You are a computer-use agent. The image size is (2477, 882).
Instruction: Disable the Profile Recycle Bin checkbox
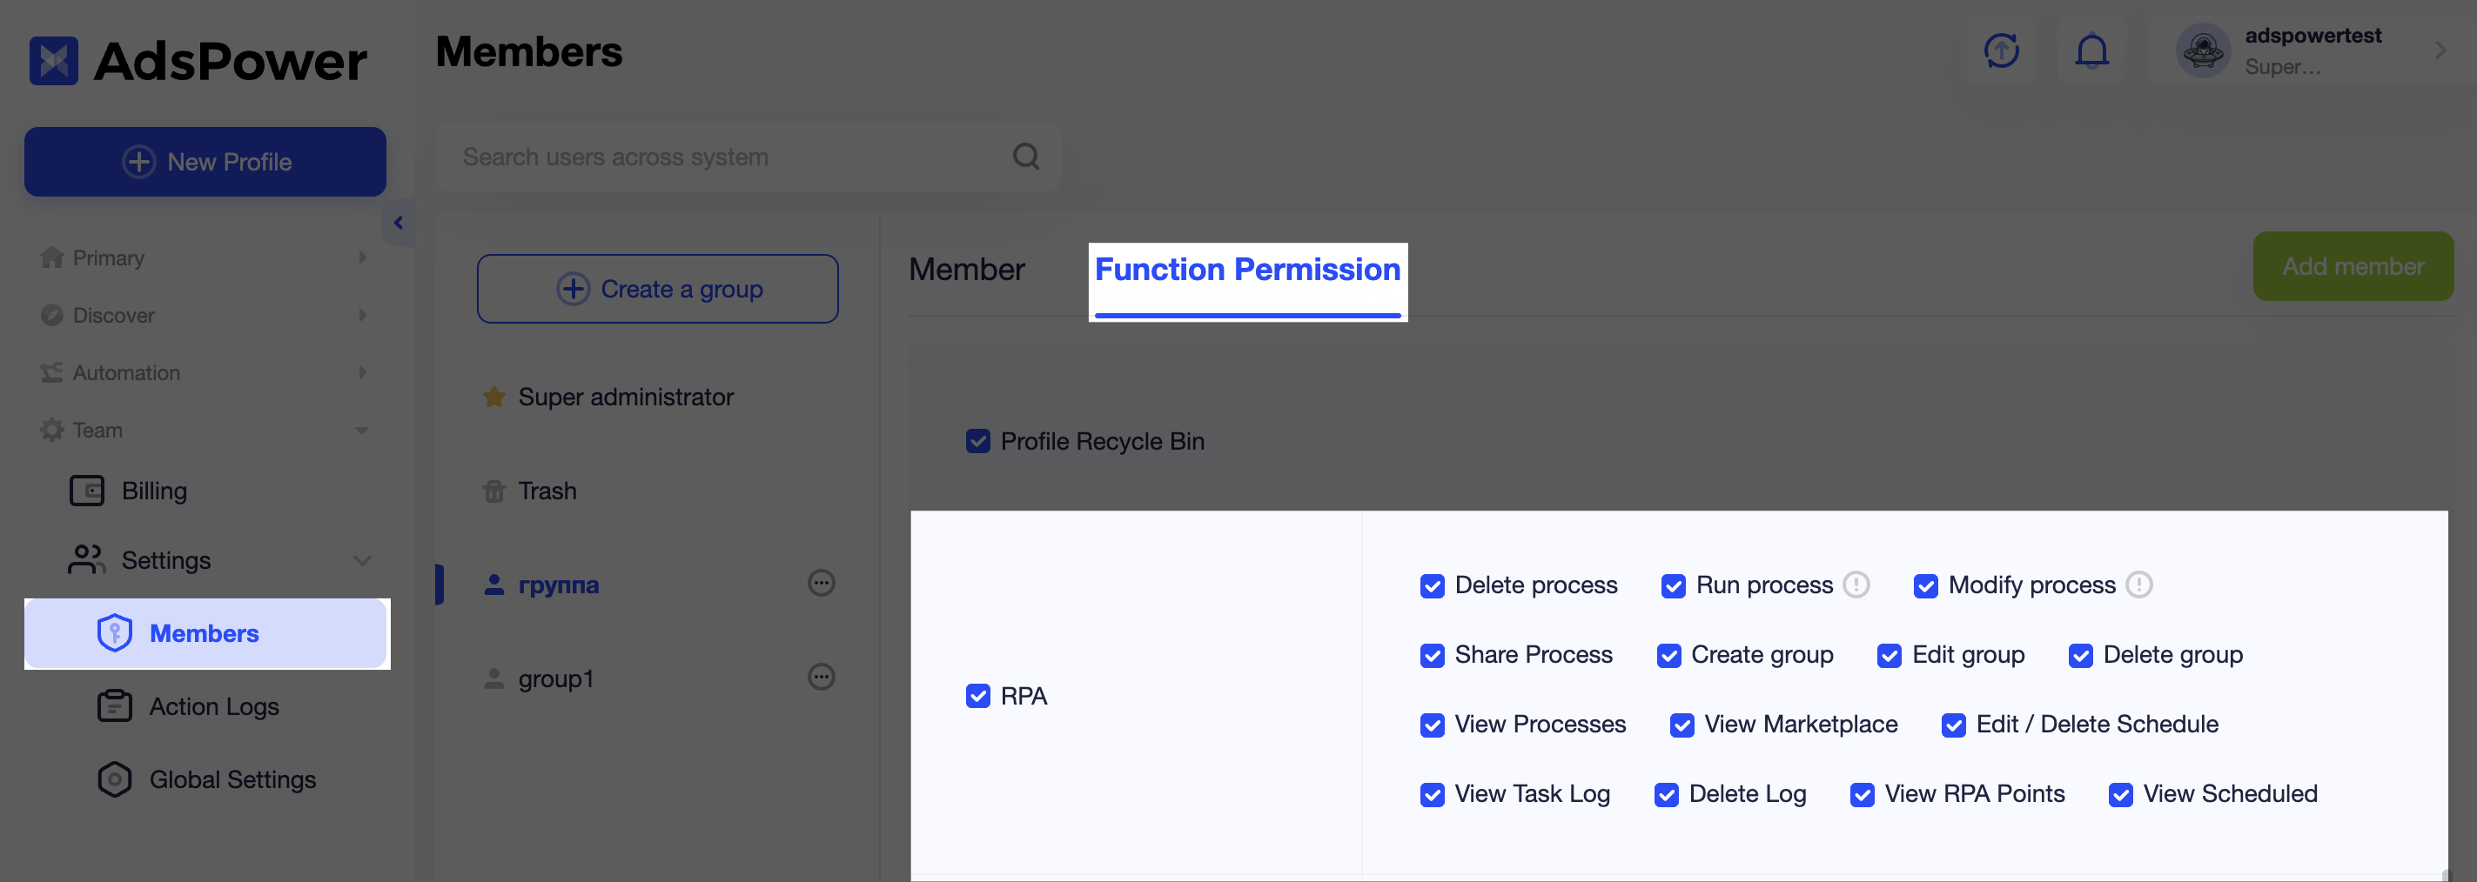(977, 442)
